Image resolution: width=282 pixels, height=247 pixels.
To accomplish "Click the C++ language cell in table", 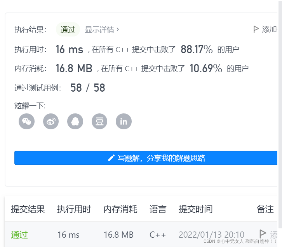I will [158, 235].
